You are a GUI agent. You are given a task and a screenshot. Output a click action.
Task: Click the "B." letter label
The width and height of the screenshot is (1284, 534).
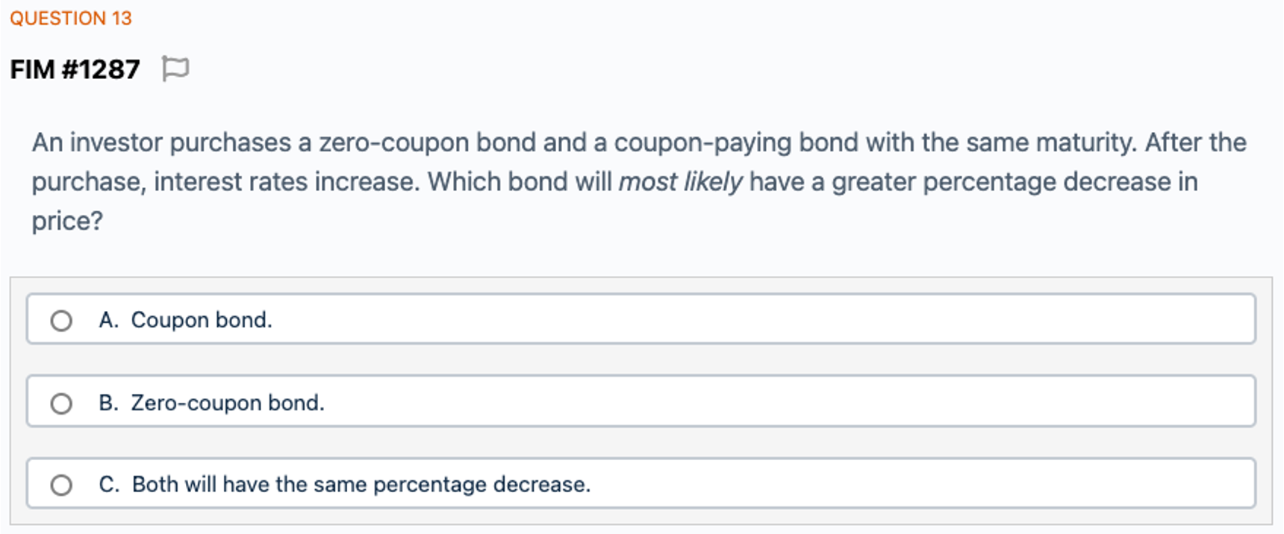click(x=109, y=403)
